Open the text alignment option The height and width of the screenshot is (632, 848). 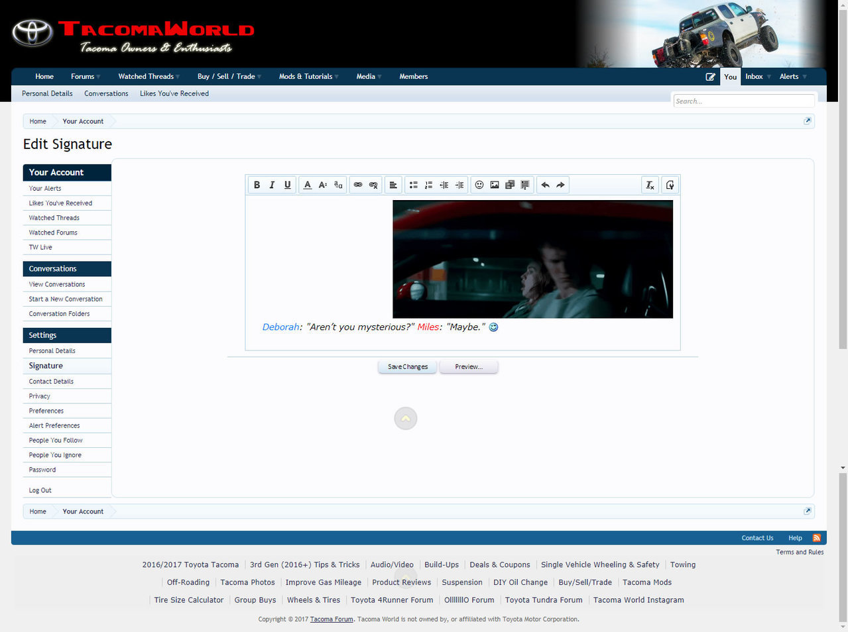click(393, 185)
